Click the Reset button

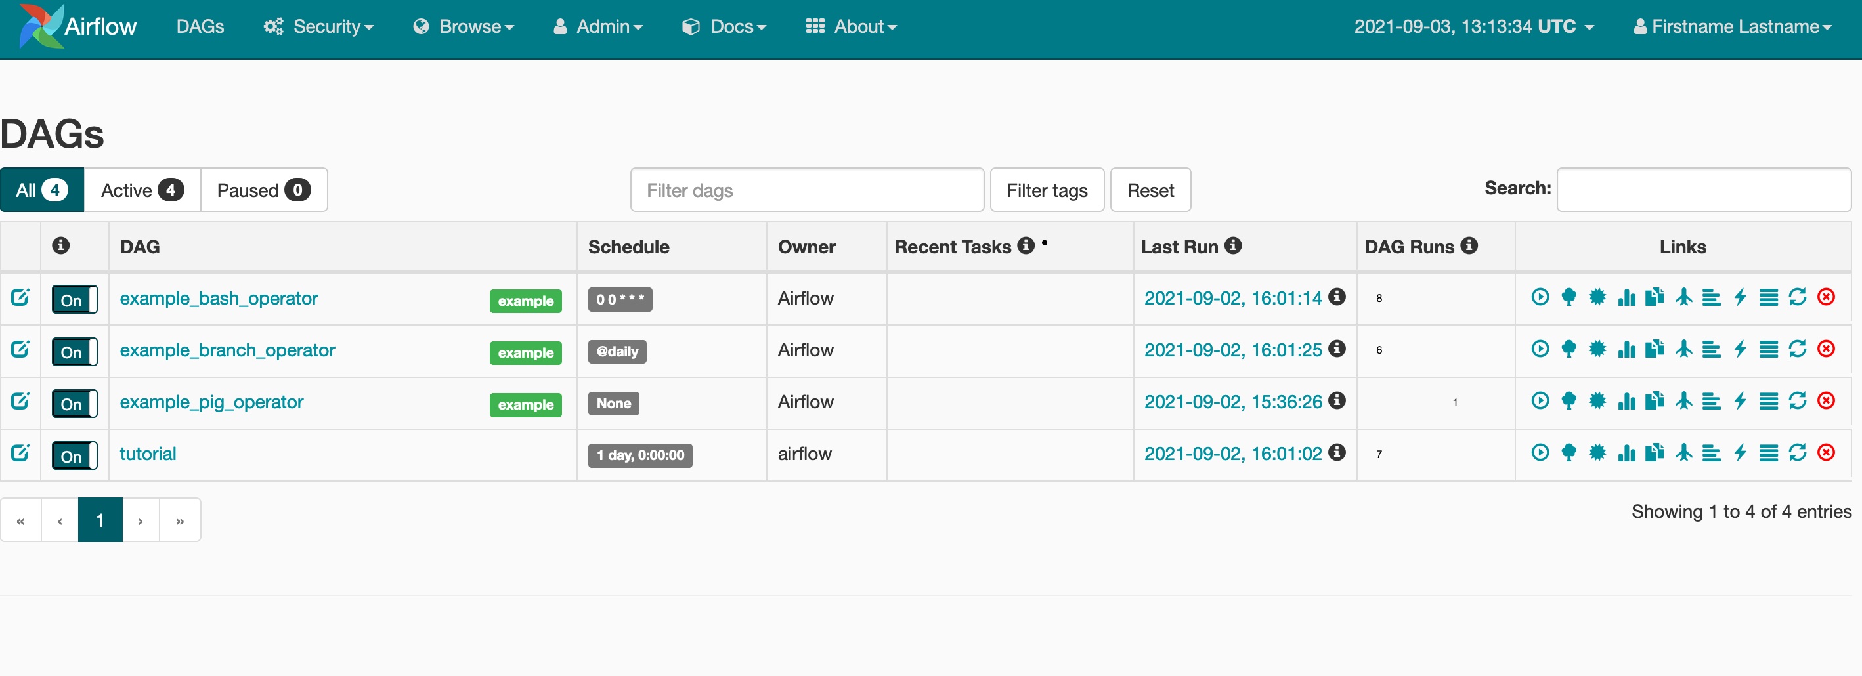(x=1150, y=190)
